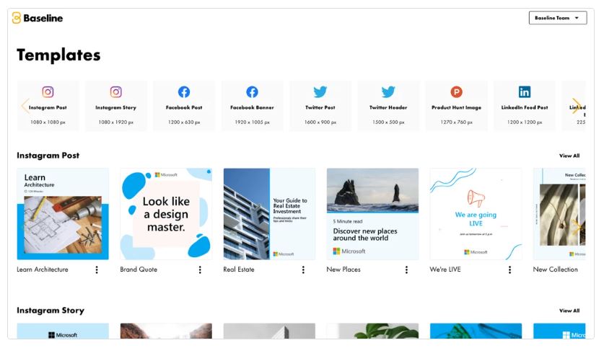The height and width of the screenshot is (348, 604).
Task: Open options menu for We're LIVE
Action: (509, 269)
